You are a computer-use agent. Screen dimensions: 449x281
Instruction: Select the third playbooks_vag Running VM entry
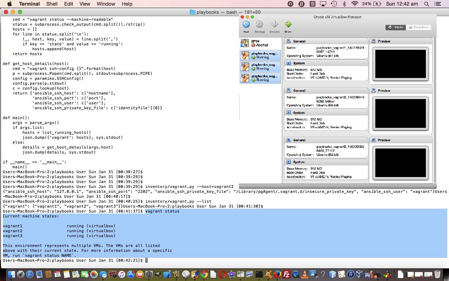(260, 78)
